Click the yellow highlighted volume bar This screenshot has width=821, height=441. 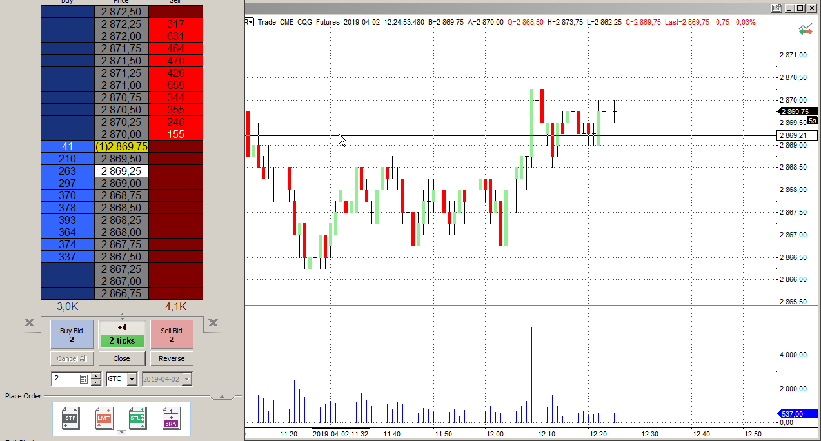pos(341,407)
